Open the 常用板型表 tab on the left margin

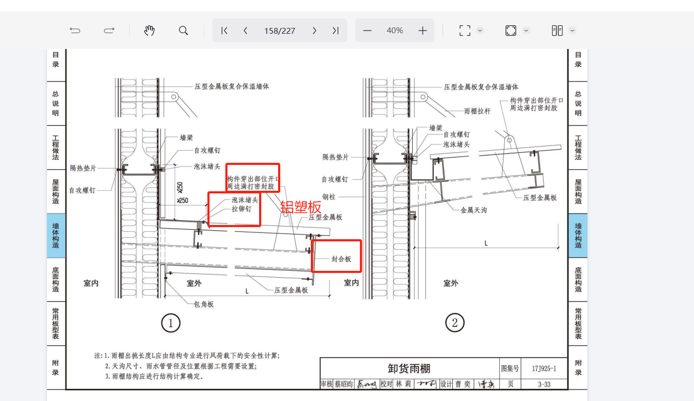pyautogui.click(x=56, y=324)
